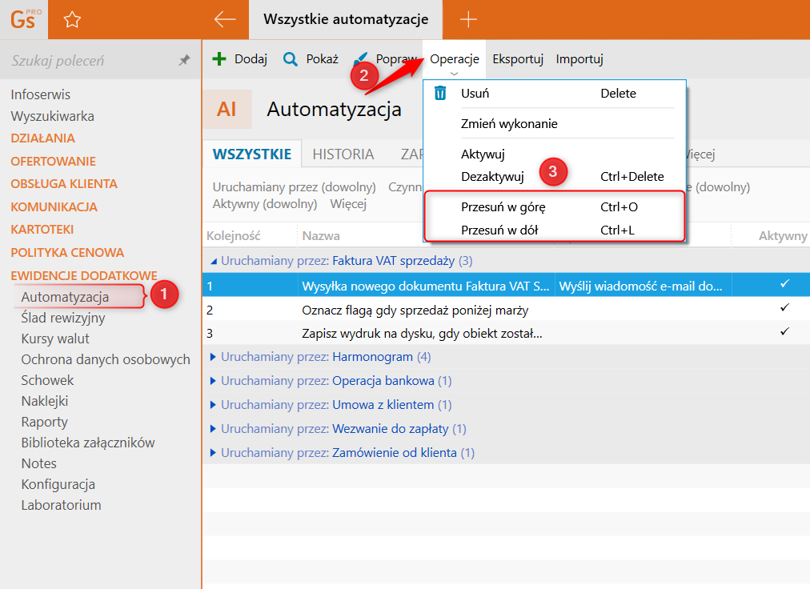Click the green plus Dodaj icon
Viewport: 810px width, 589px height.
[219, 59]
